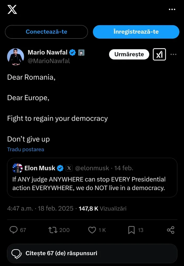Image resolution: width=184 pixels, height=266 pixels.
Task: Click the affiliation badge next to Mario Nawfal
Action: [81, 53]
